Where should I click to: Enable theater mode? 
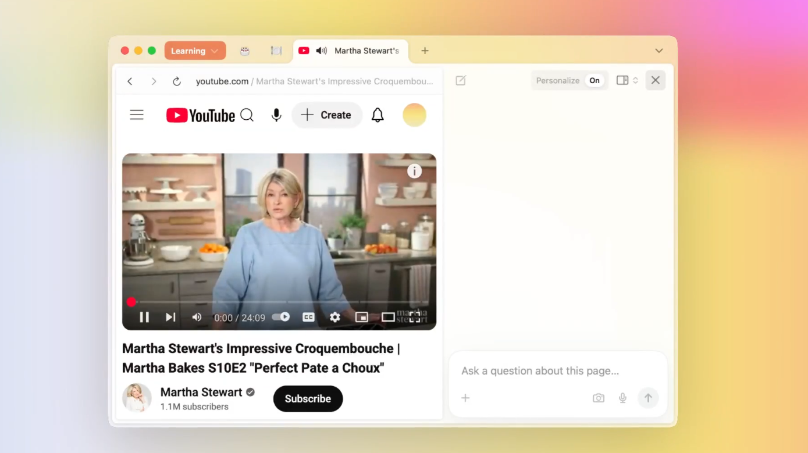coord(388,317)
